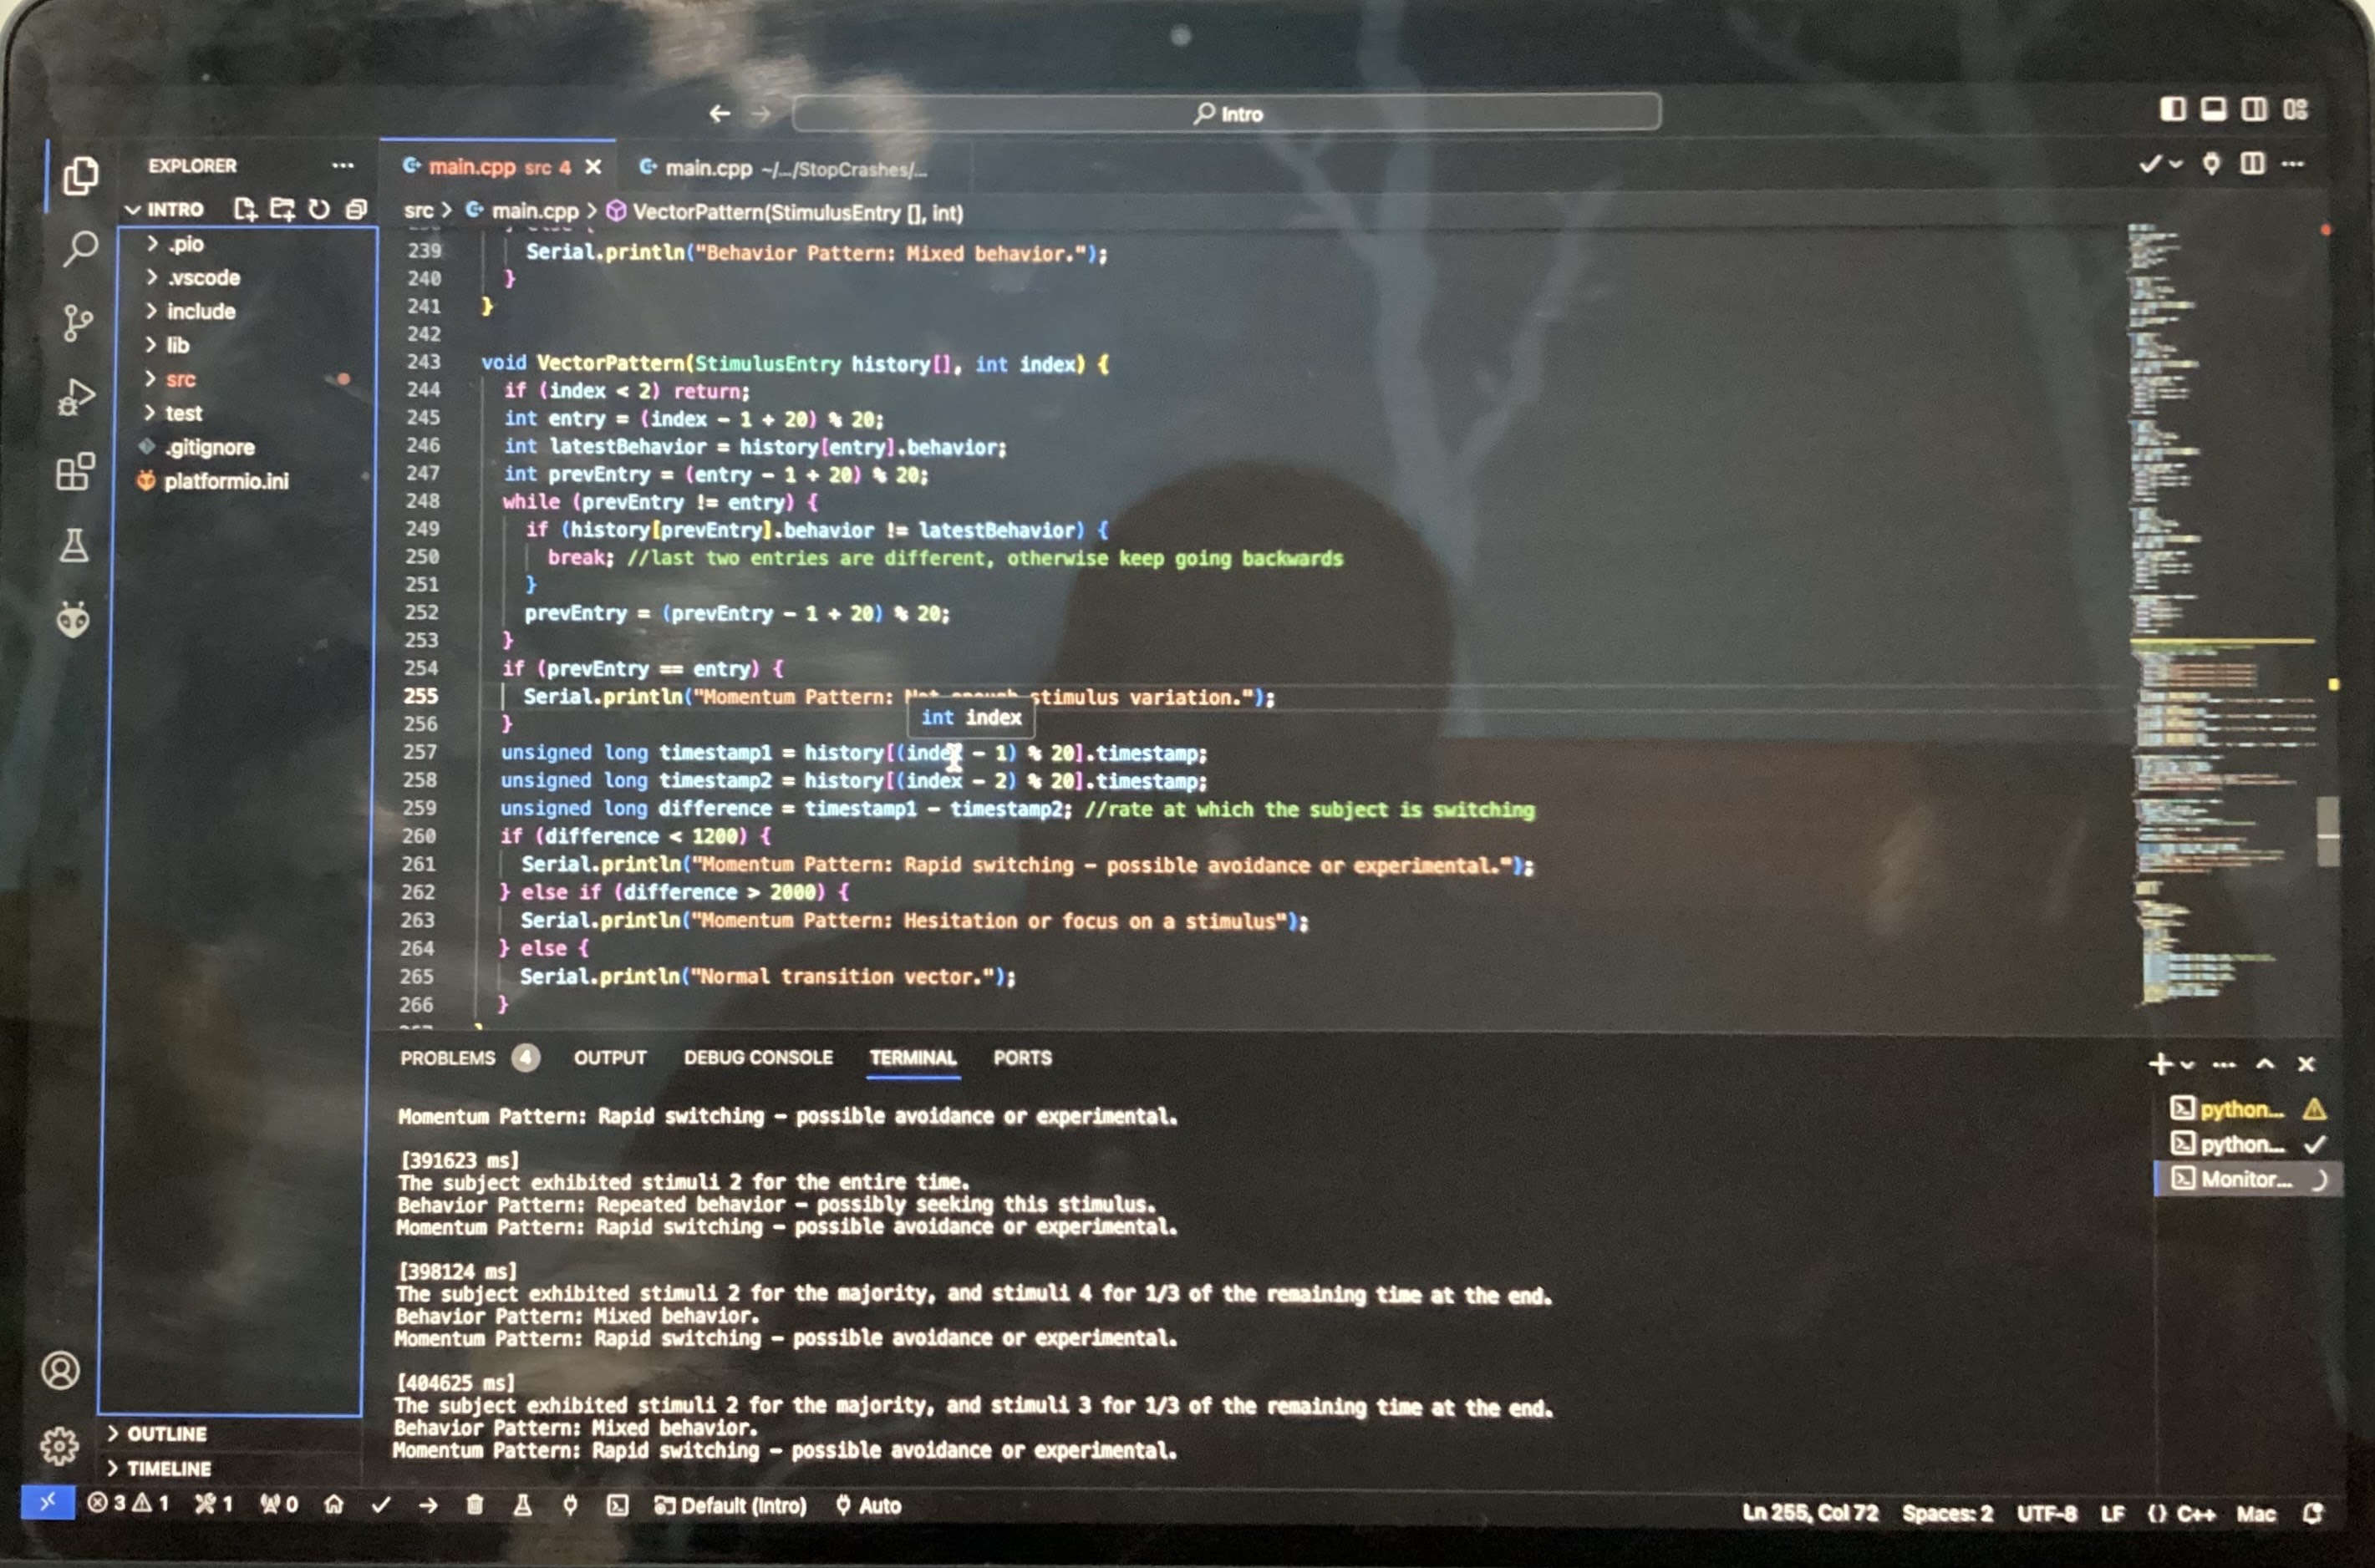The width and height of the screenshot is (2375, 1568).
Task: Click the New File icon in Explorer
Action: tap(245, 209)
